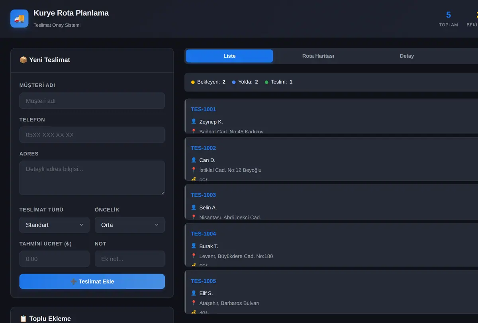478x323 pixels.
Task: Select delivery ID TES-1001
Action: [x=203, y=109]
